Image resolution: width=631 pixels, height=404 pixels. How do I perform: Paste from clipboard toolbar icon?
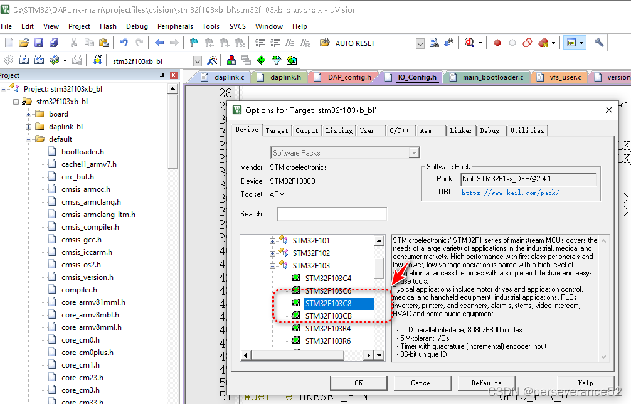104,43
